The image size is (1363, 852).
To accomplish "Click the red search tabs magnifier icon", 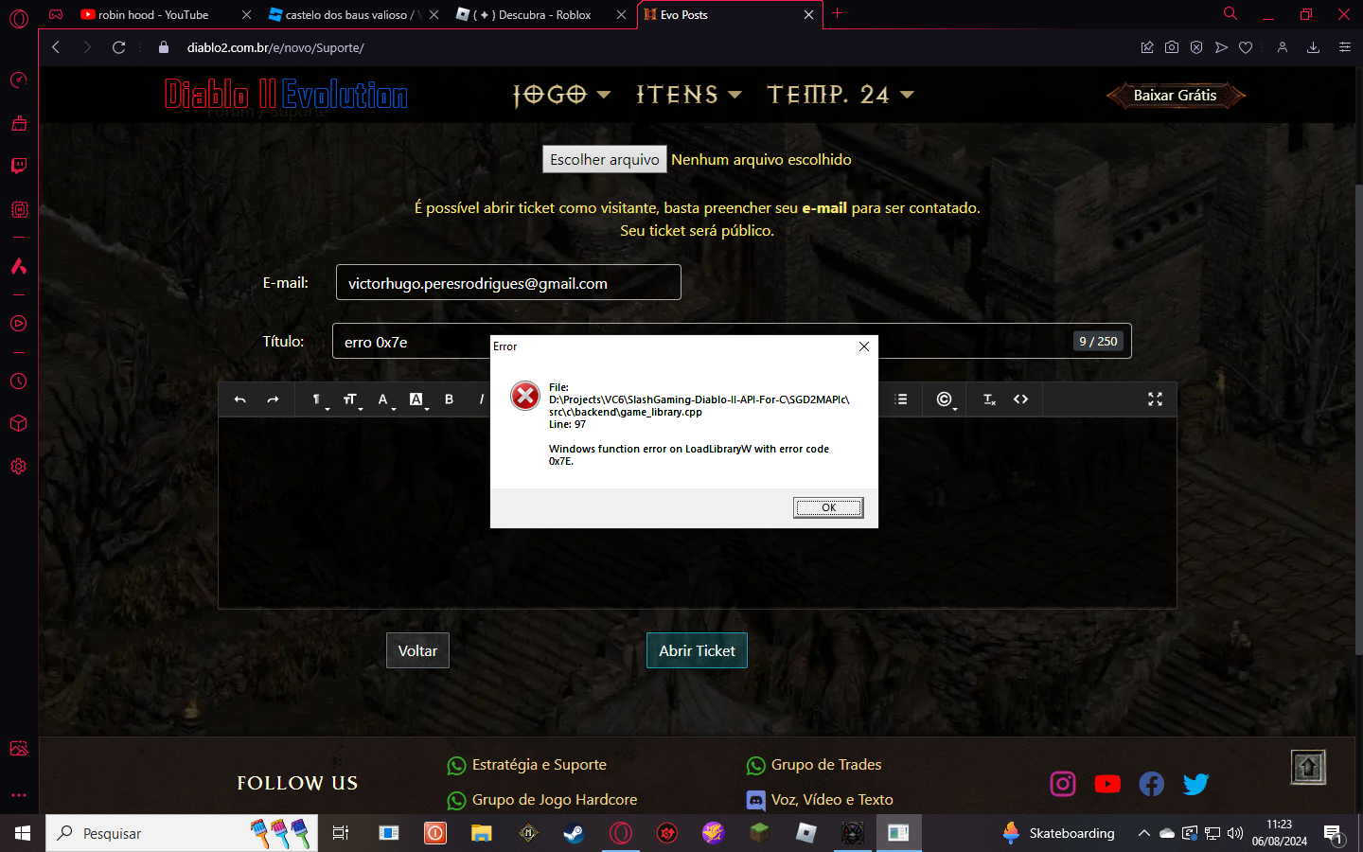I will [x=1230, y=13].
